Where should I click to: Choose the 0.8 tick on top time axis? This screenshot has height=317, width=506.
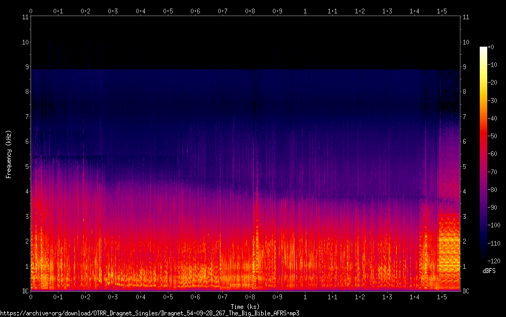[250, 11]
